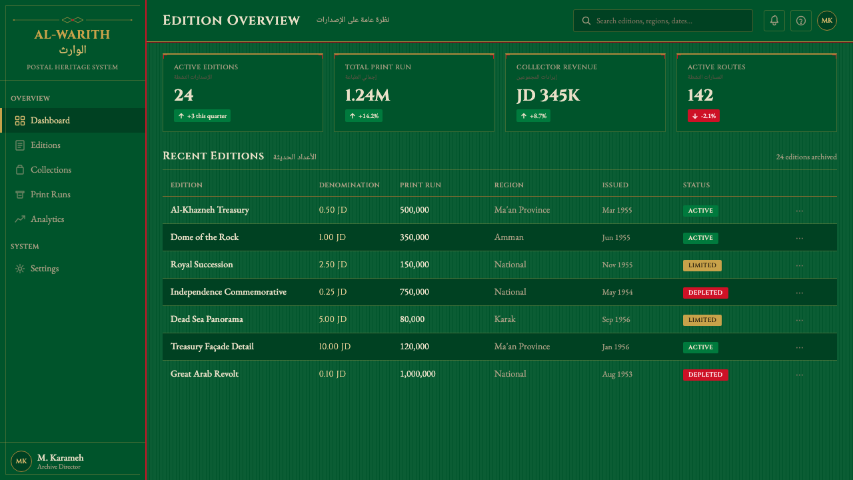The image size is (853, 480).
Task: Click the Aug 1953 issued date
Action: (x=617, y=375)
